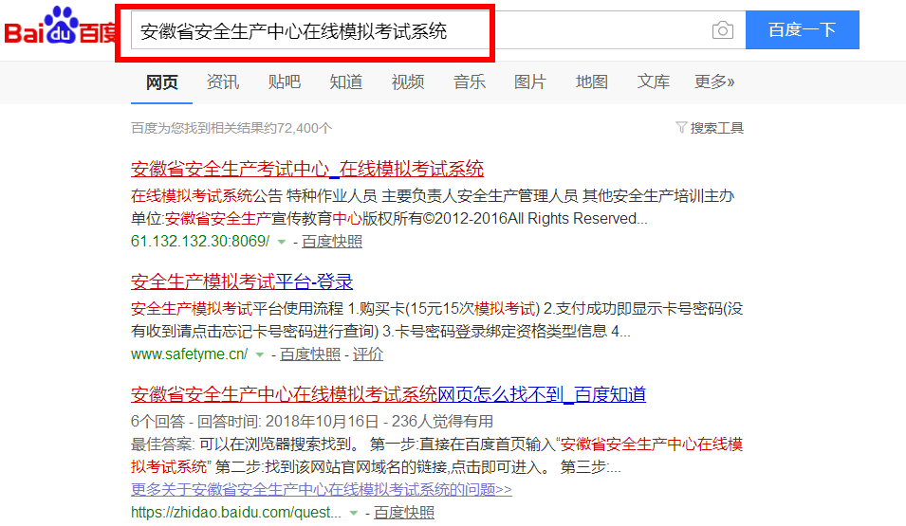
Task: Click the https://zhidao.baidu.com/quest... URL
Action: (235, 512)
